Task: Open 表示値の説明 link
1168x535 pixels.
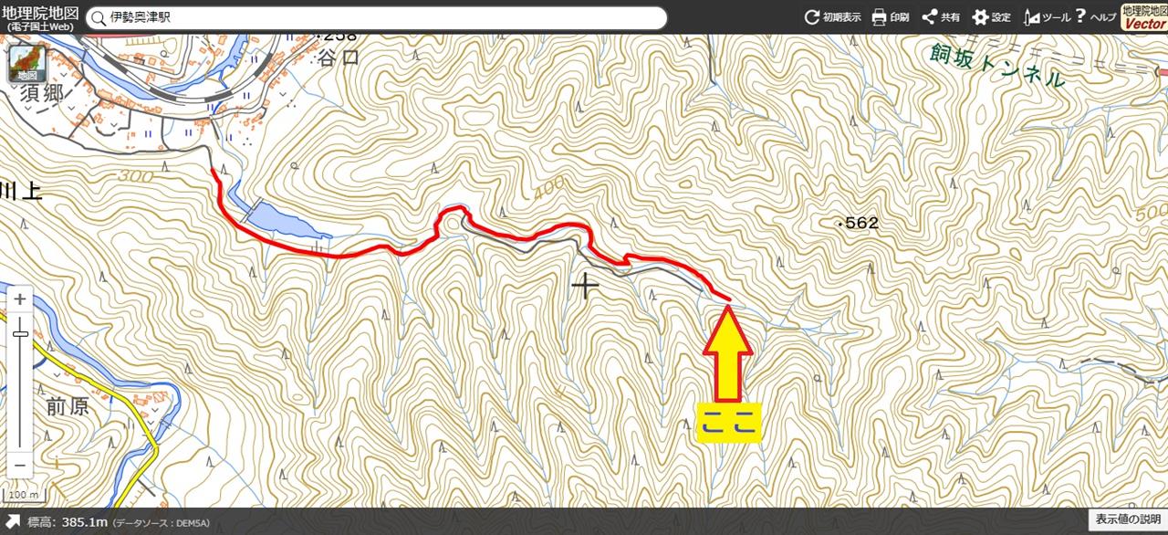Action: (1128, 519)
